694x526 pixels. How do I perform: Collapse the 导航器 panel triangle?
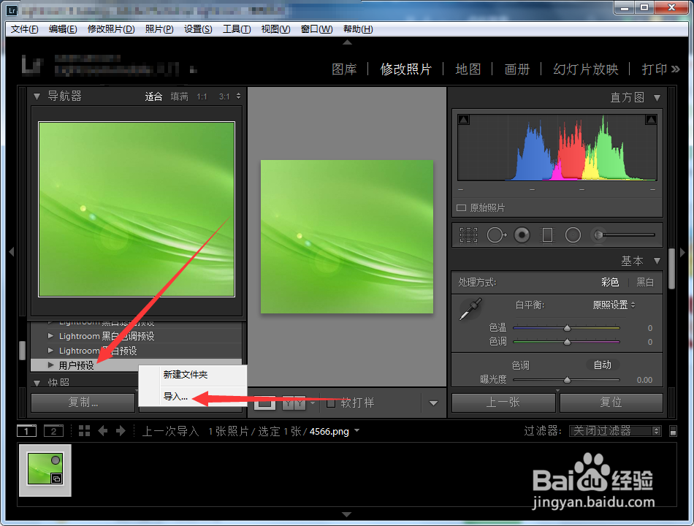click(x=37, y=96)
